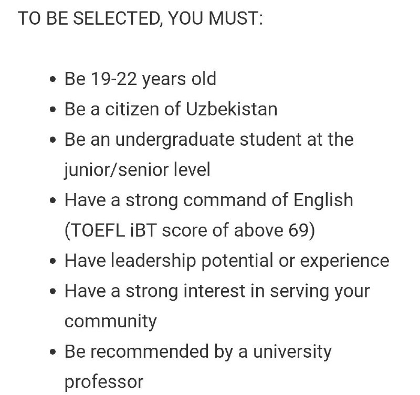Click the word 'Uzbekistan'
Viewport: 420px width, 395px height.
232,109
